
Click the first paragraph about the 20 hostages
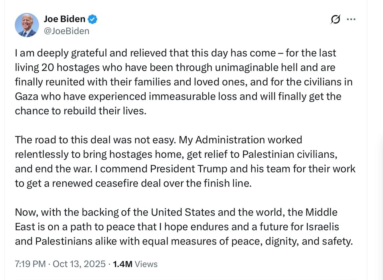[x=176, y=82]
